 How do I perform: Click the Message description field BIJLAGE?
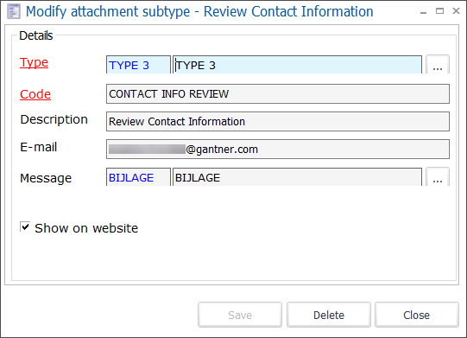[x=297, y=177]
